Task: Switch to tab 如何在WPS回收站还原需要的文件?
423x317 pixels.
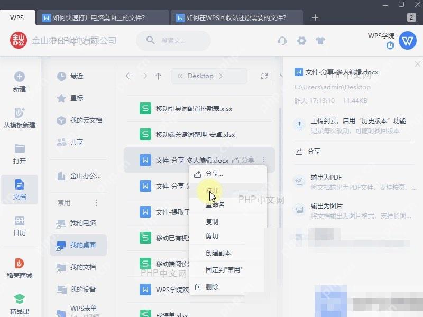Action: (236, 17)
